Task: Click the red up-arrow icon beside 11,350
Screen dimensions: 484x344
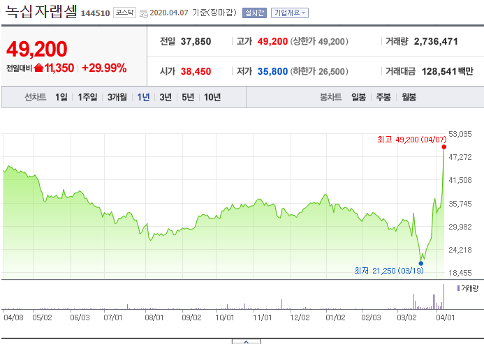Action: (x=38, y=68)
